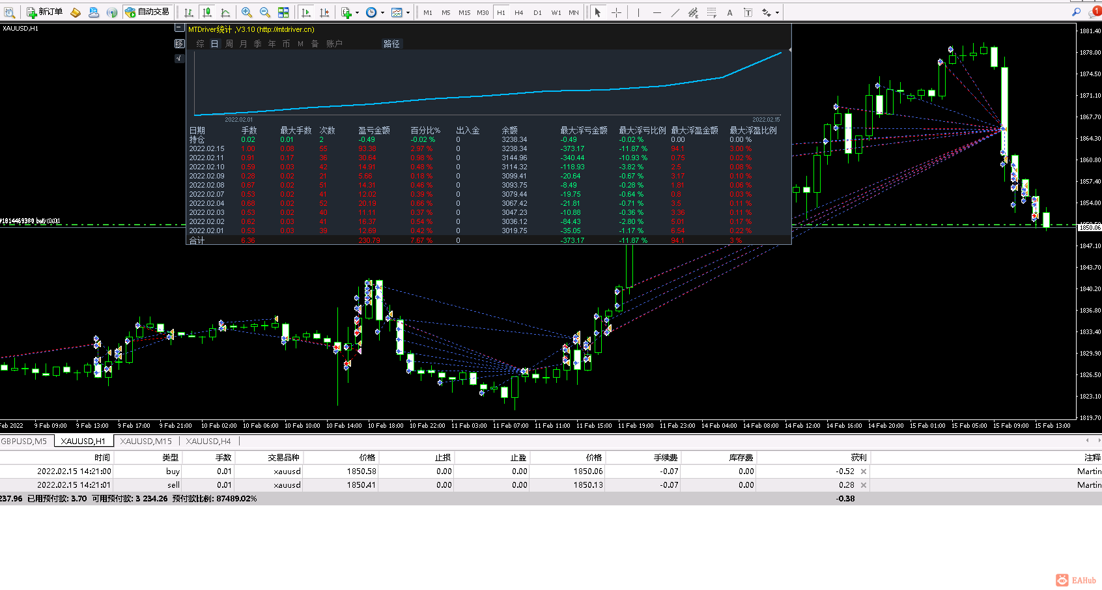Screen dimensions: 1102x590
Task: Click the clock periods icon
Action: [371, 12]
